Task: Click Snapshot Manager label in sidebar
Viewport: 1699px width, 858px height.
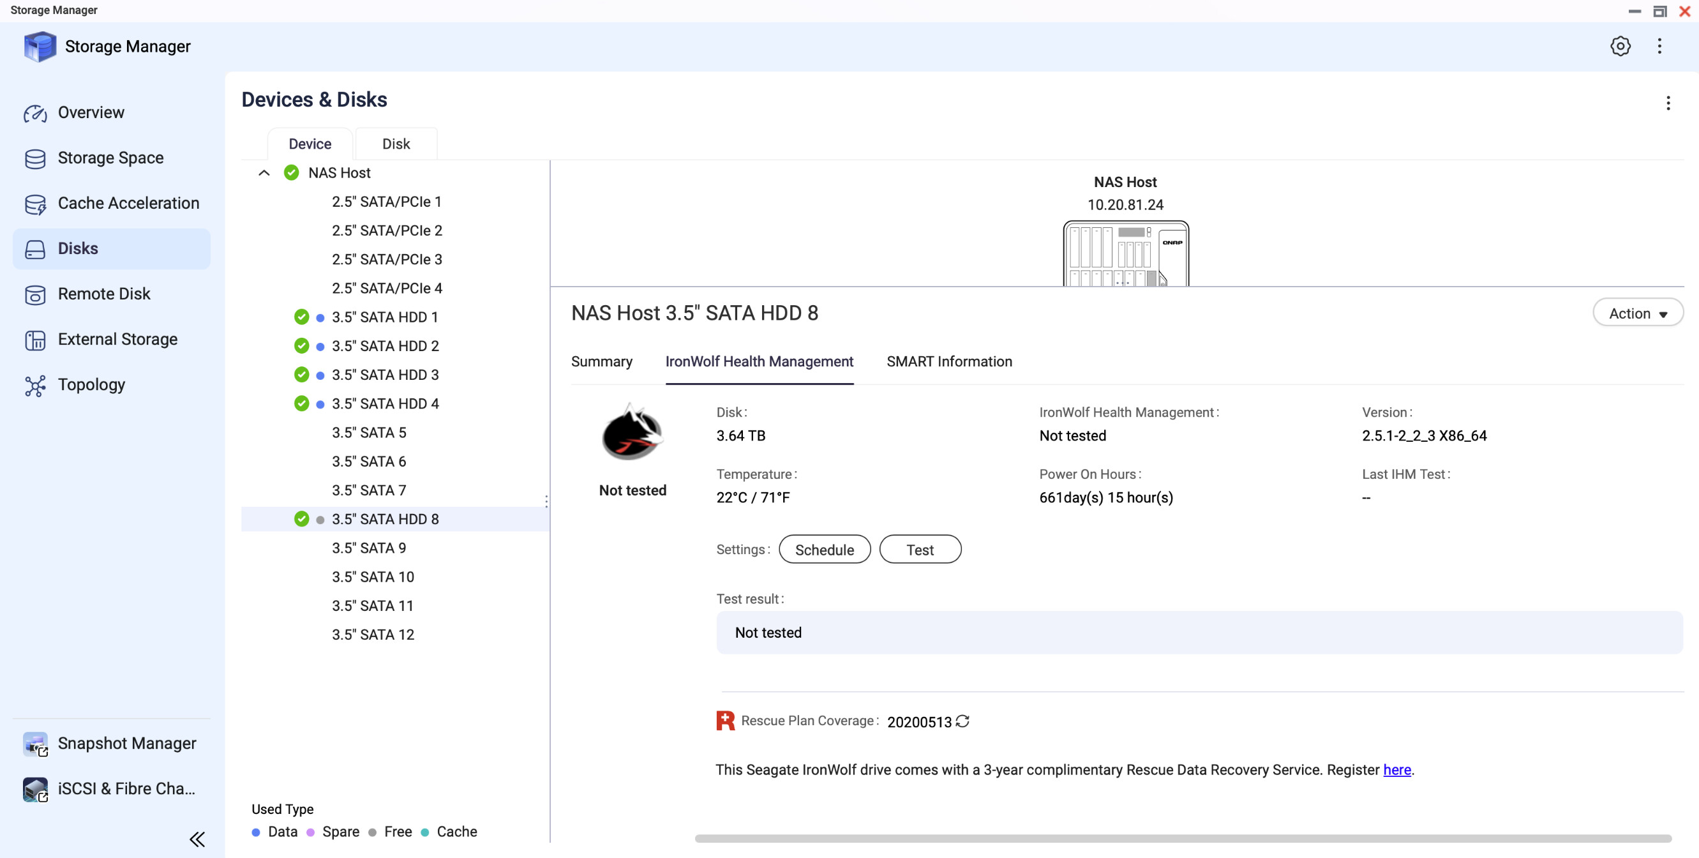Action: point(126,743)
